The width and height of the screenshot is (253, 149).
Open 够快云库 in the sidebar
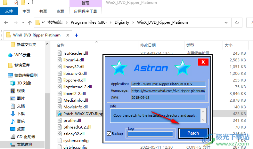click(22, 65)
